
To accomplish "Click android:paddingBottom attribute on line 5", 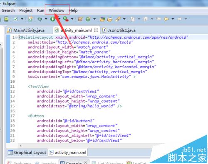I will [52, 57].
